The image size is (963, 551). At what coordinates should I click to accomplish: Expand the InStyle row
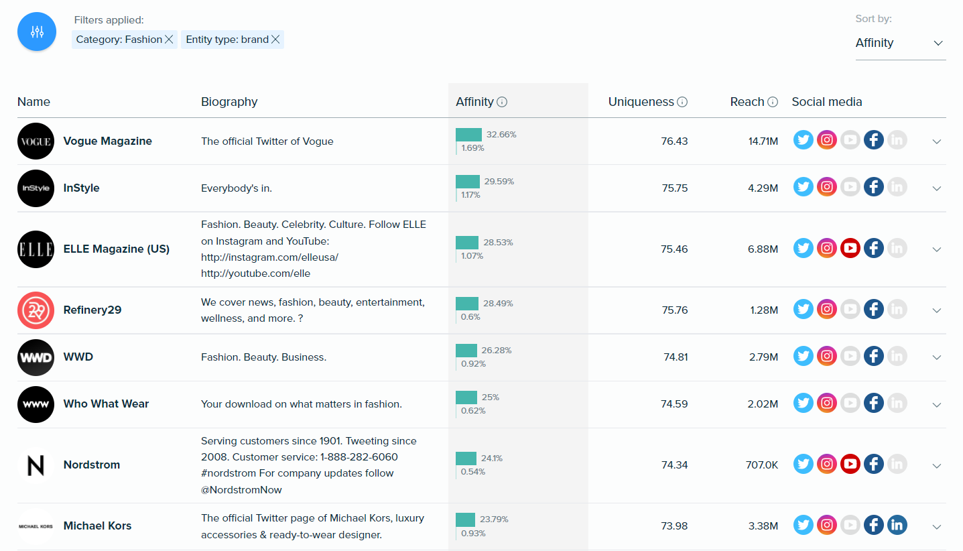pos(937,188)
